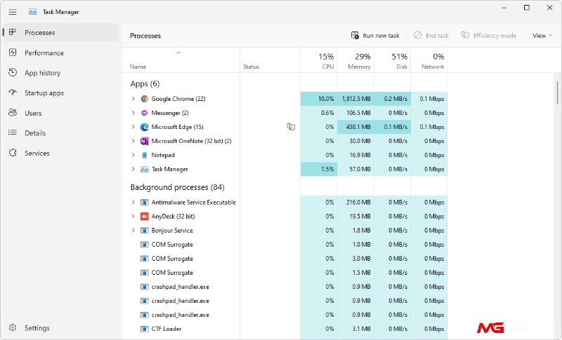Expand the Messenger process group
This screenshot has height=340, width=562.
133,113
